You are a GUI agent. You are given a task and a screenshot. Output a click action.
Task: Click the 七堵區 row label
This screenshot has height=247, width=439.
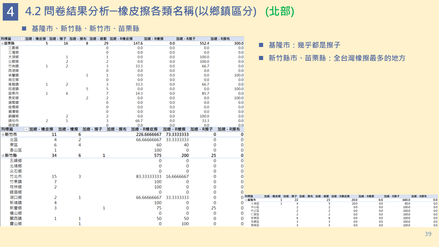point(255,203)
